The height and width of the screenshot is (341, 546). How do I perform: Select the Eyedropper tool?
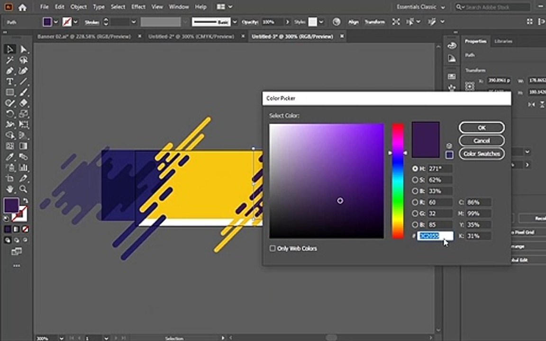pyautogui.click(x=10, y=157)
